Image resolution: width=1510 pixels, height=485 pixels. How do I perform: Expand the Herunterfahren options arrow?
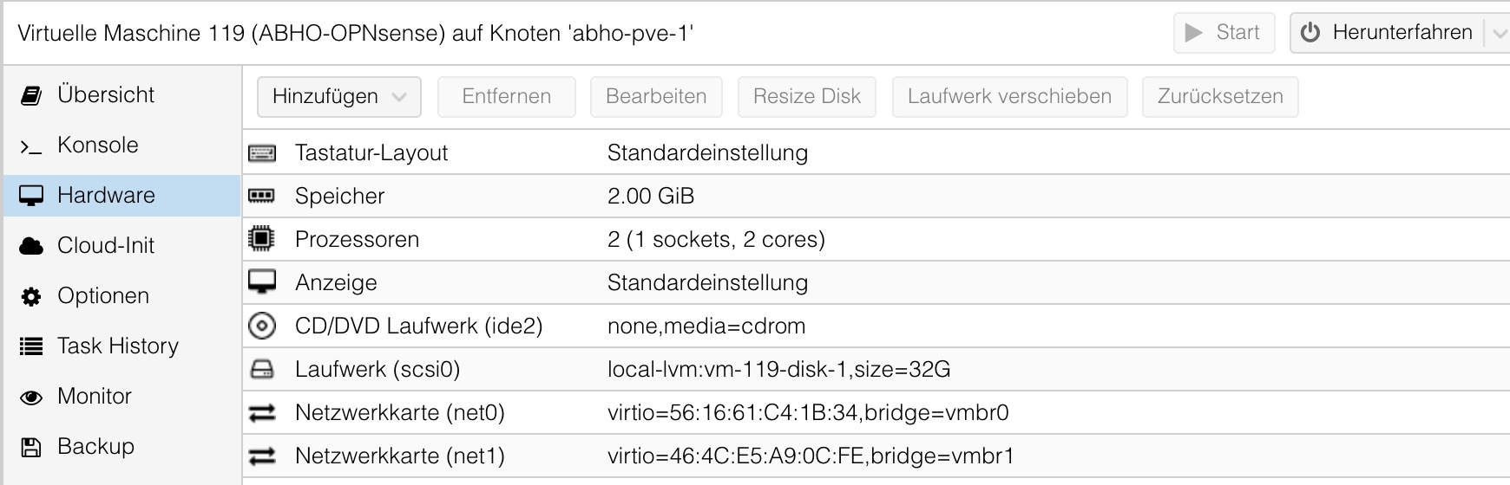(1499, 34)
